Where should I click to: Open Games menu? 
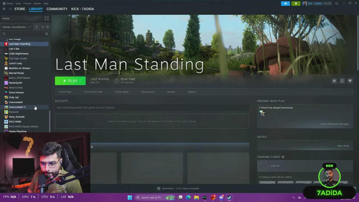tap(37, 3)
